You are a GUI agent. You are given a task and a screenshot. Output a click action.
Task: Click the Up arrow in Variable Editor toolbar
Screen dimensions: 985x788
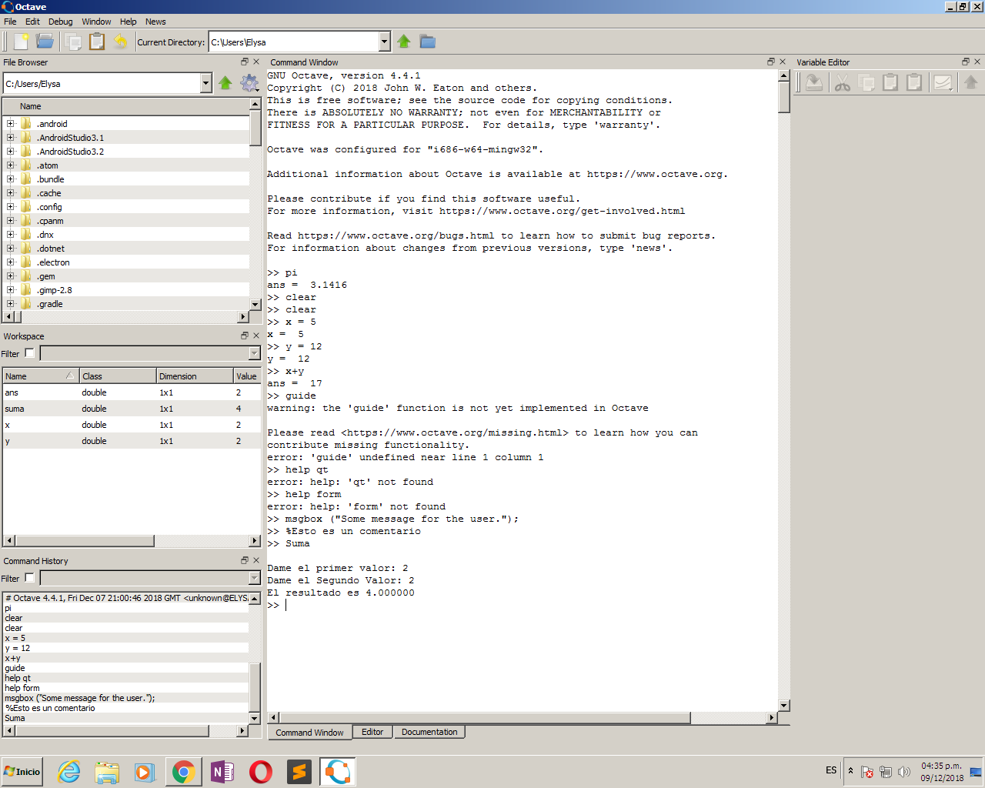971,82
